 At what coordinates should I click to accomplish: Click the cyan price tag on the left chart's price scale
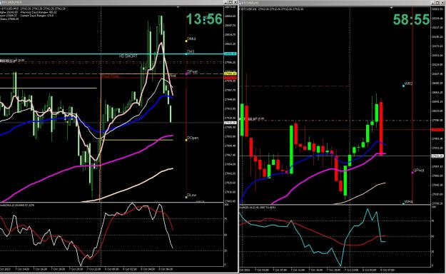(x=230, y=54)
